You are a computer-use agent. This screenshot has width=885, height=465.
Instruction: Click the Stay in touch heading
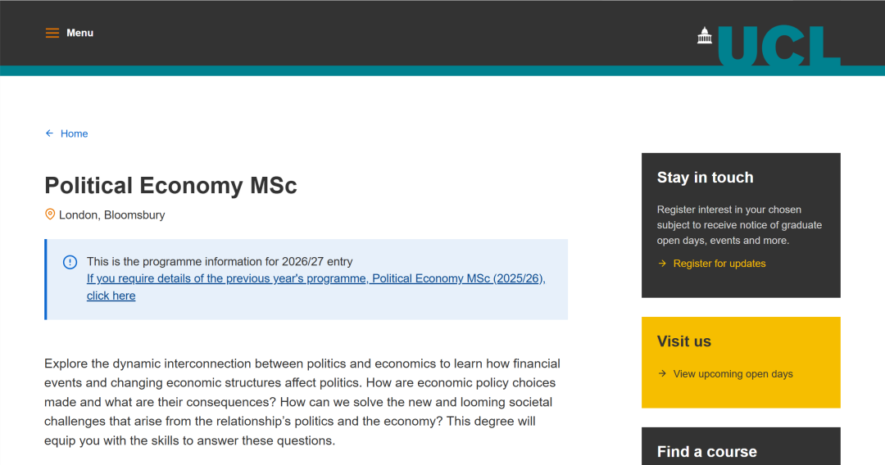(705, 178)
